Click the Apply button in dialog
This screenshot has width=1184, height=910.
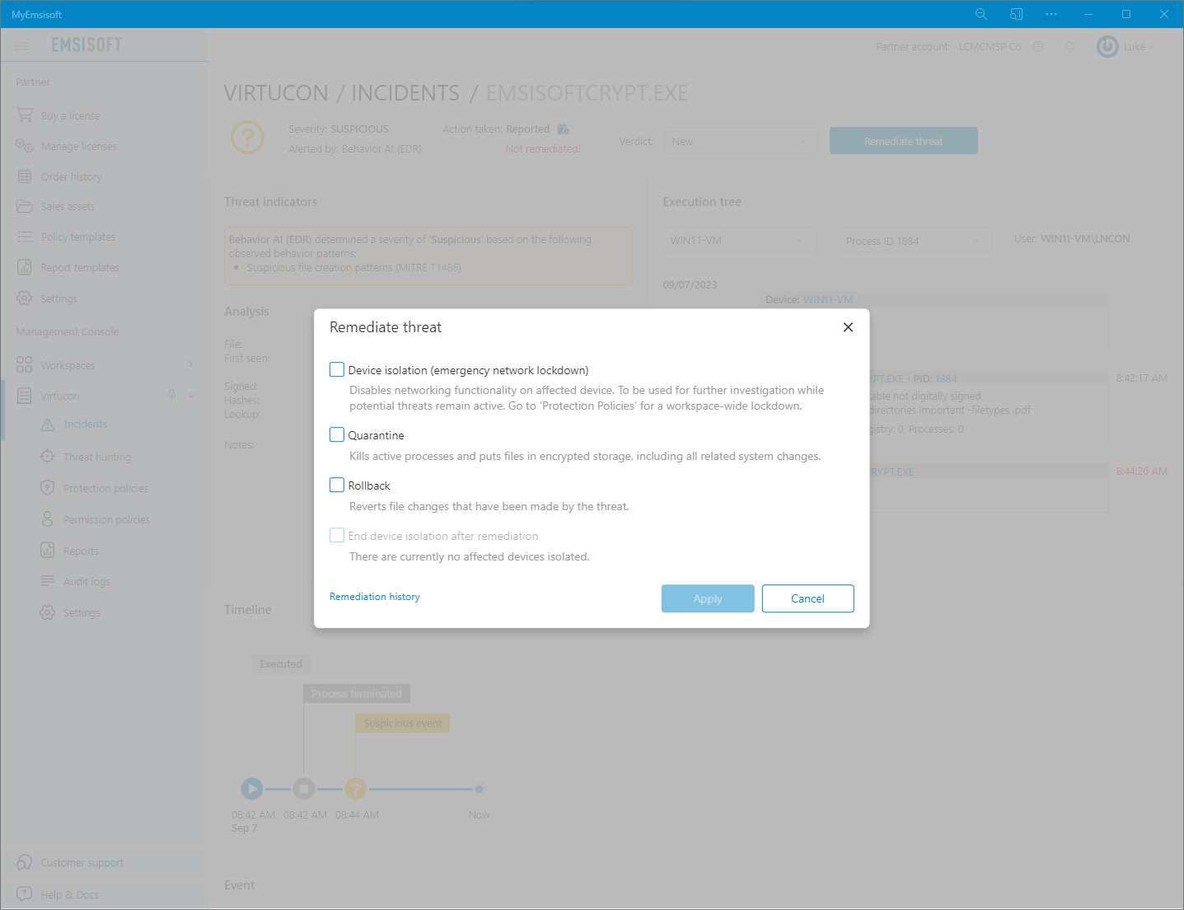(x=708, y=598)
